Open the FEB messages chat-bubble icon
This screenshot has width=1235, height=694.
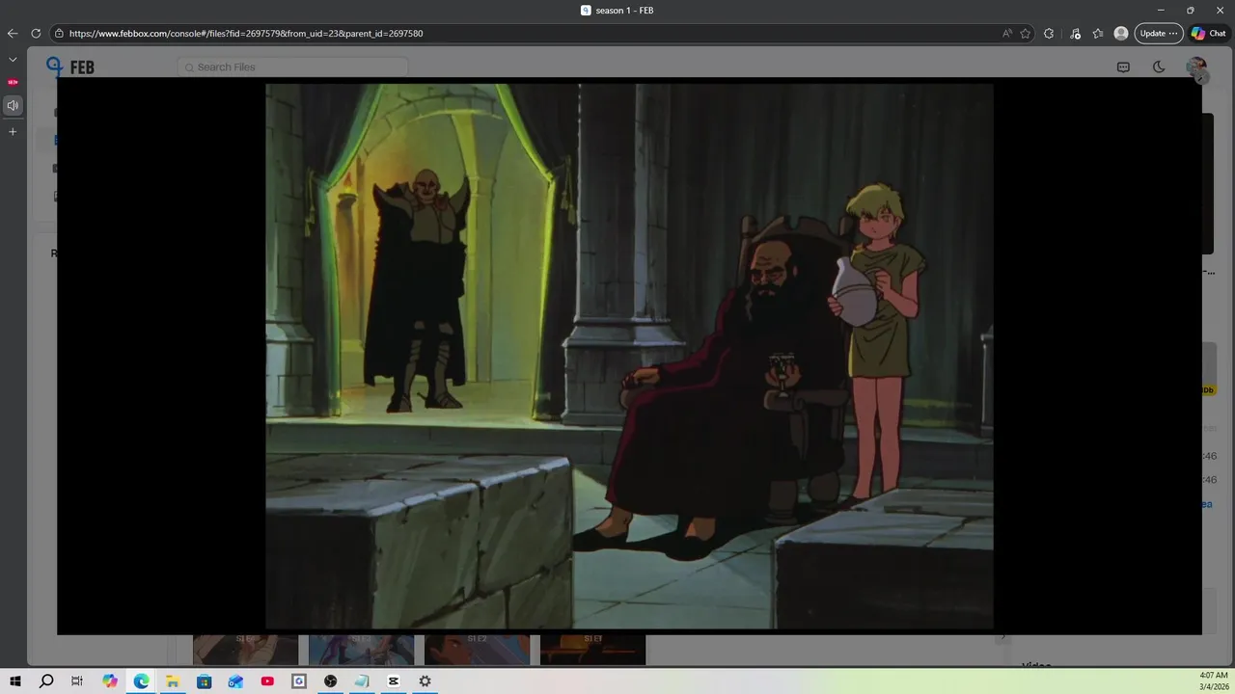pos(1123,67)
